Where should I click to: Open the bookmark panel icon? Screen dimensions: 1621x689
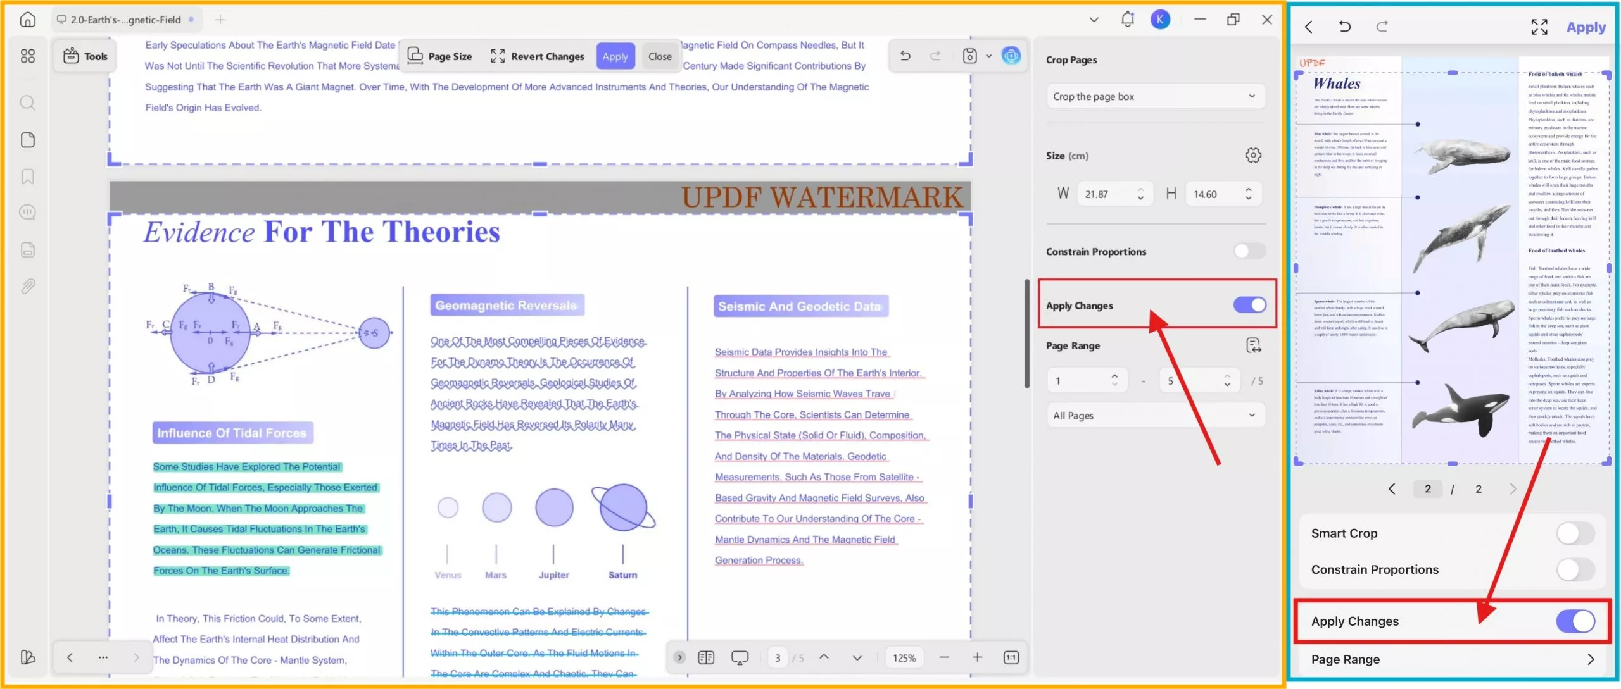point(27,177)
